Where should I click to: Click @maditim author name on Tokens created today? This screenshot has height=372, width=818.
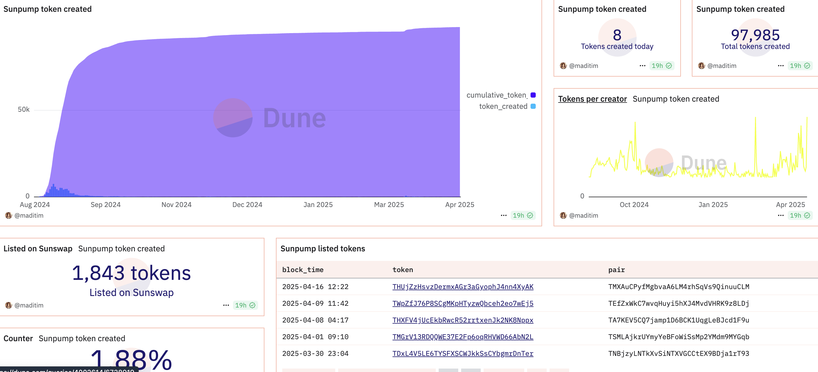click(x=583, y=66)
